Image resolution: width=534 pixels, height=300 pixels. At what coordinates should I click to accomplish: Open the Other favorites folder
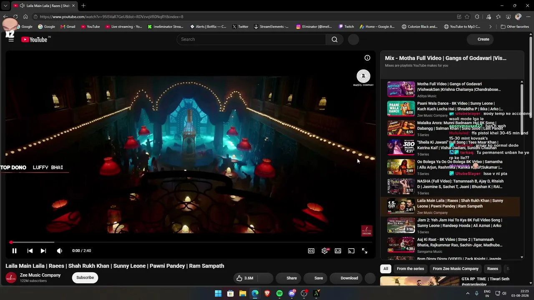click(515, 27)
